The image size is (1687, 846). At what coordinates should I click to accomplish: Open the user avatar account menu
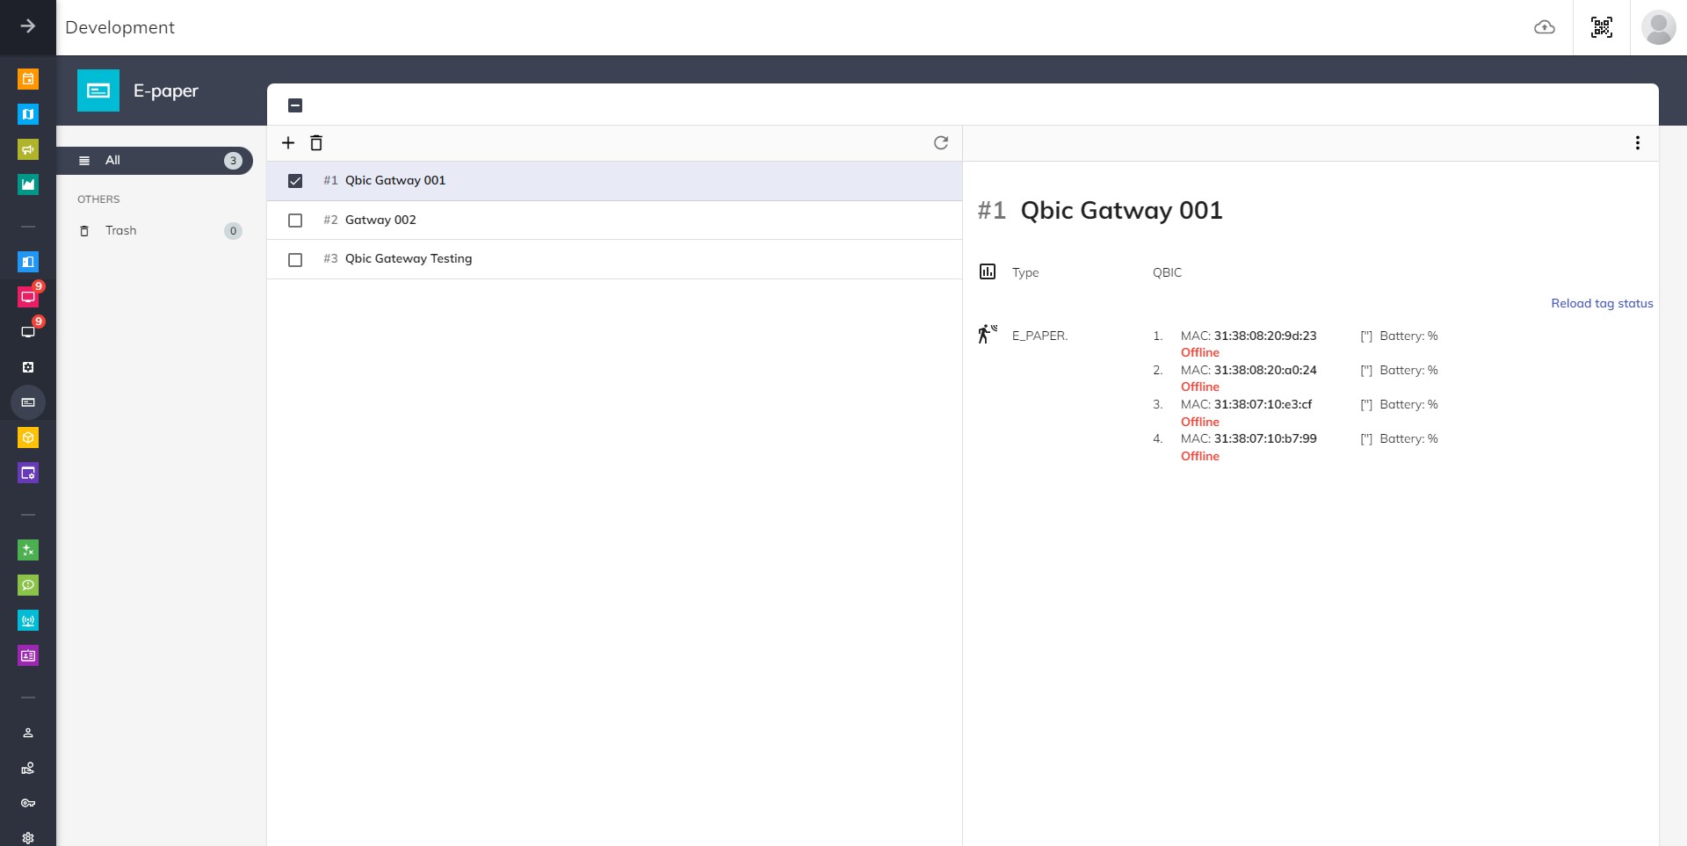(1658, 27)
